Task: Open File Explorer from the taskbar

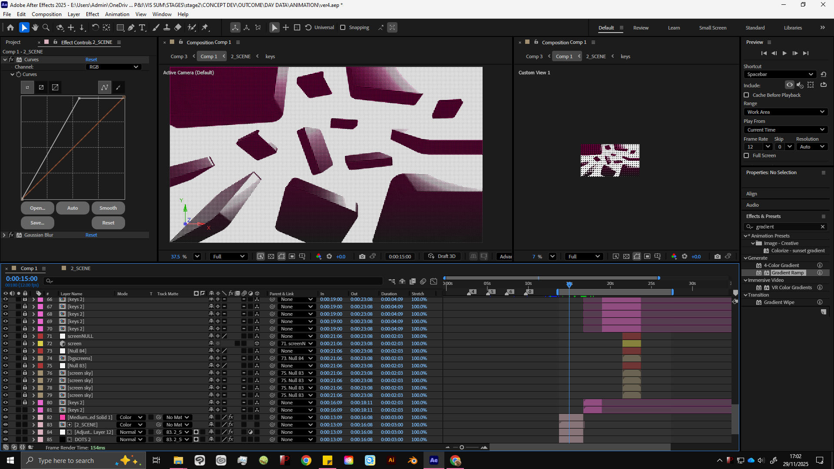Action: (x=179, y=460)
